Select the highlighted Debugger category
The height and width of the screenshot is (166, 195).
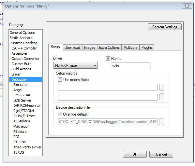25,79
